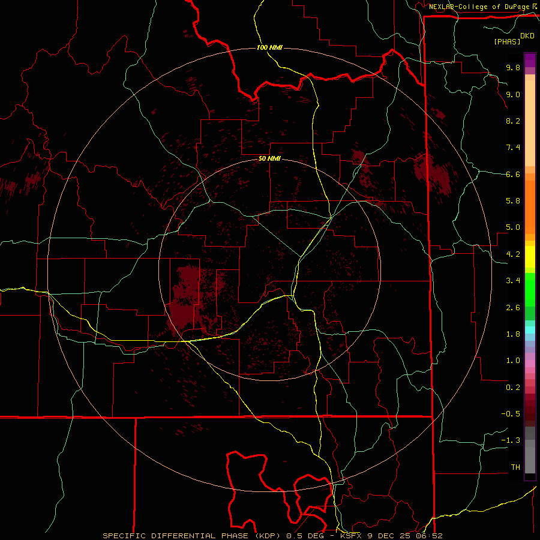Image resolution: width=540 pixels, height=540 pixels.
Task: Pick the pink segment beside 1.0
Action: coord(530,364)
